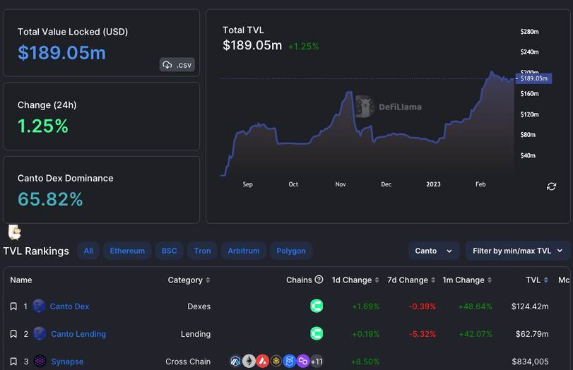Click the BSC chain icon in Synapse row
573x370 pixels.
tap(276, 362)
